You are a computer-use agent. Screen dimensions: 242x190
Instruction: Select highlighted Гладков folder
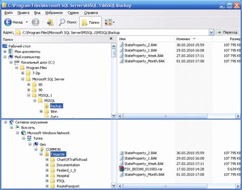58,154
